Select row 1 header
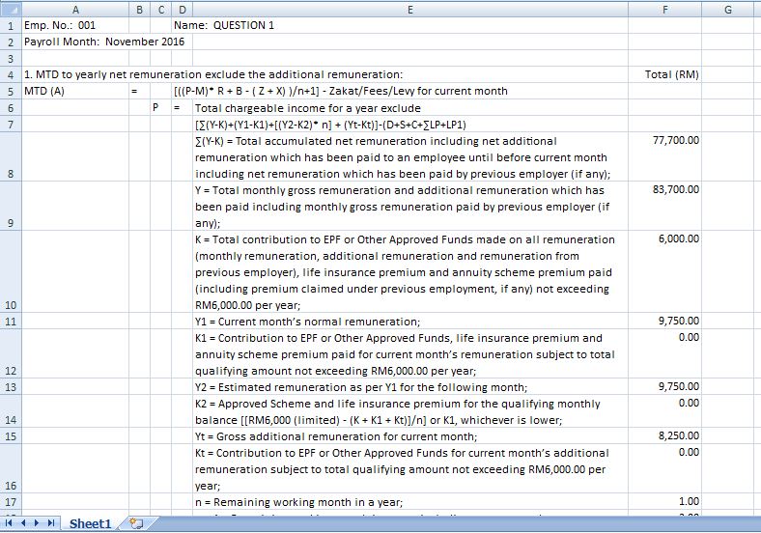The image size is (761, 533). (11, 25)
